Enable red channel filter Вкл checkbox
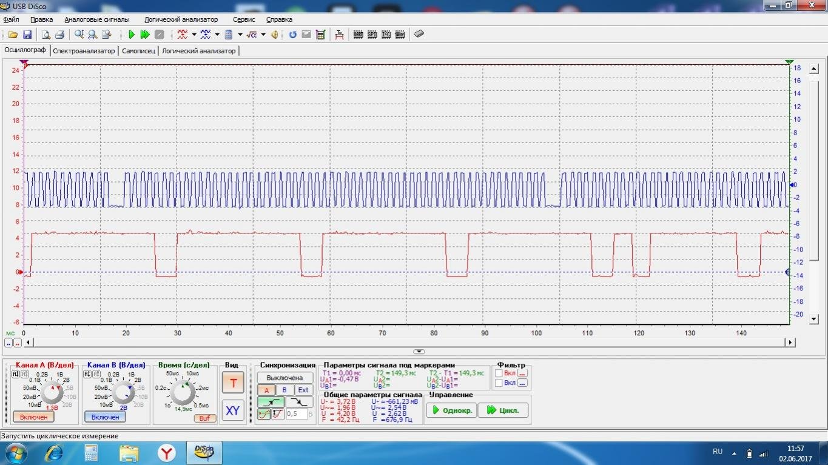Screen dimensions: 828x465 click(x=499, y=373)
